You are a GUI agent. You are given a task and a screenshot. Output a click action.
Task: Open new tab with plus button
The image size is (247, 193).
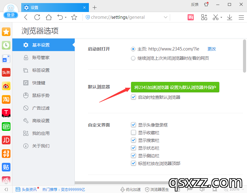(94, 7)
